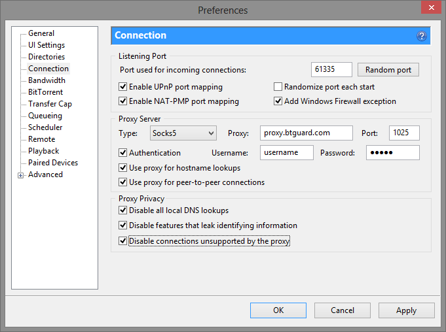Go to the Scheduler section
446x332 pixels.
[x=45, y=127]
